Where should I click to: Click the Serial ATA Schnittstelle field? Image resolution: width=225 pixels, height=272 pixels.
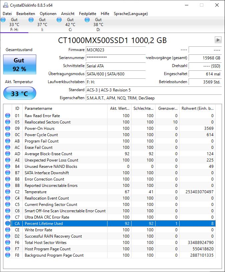[116, 66]
